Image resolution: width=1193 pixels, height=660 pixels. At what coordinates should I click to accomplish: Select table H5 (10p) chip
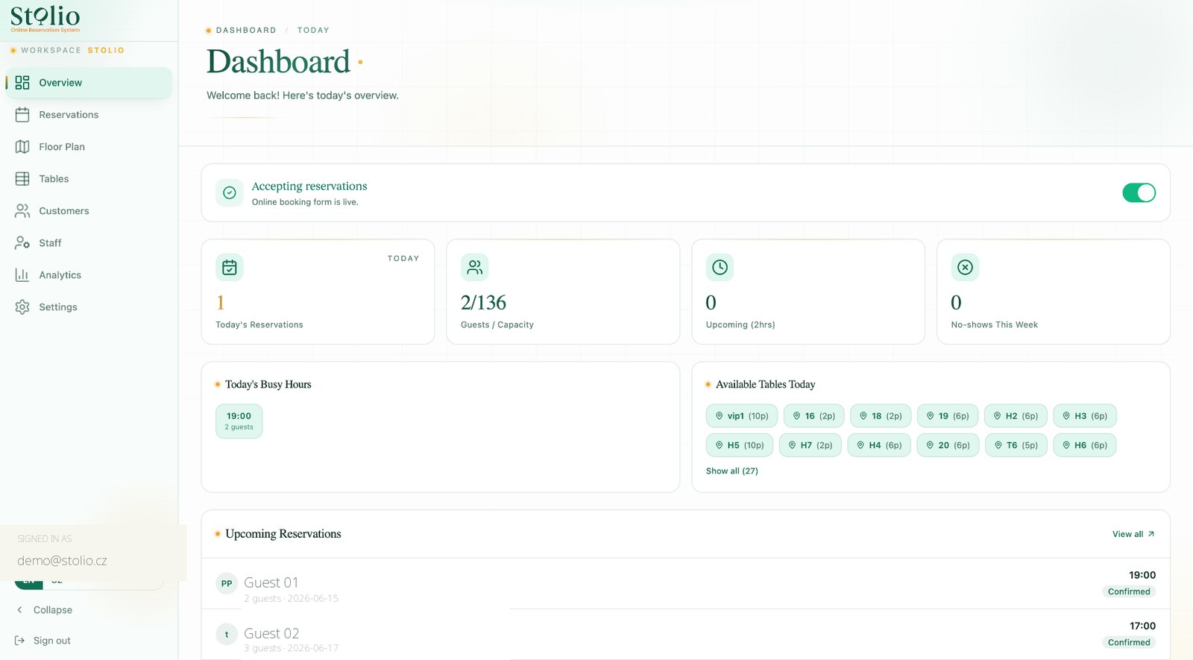tap(740, 445)
